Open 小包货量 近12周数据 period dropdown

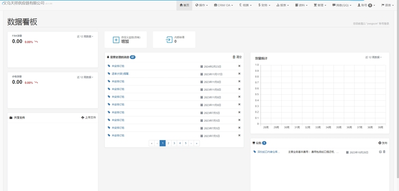85,77
